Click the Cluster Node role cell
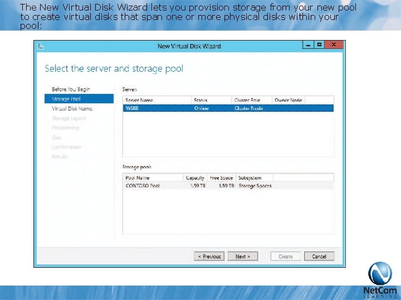 click(x=248, y=108)
